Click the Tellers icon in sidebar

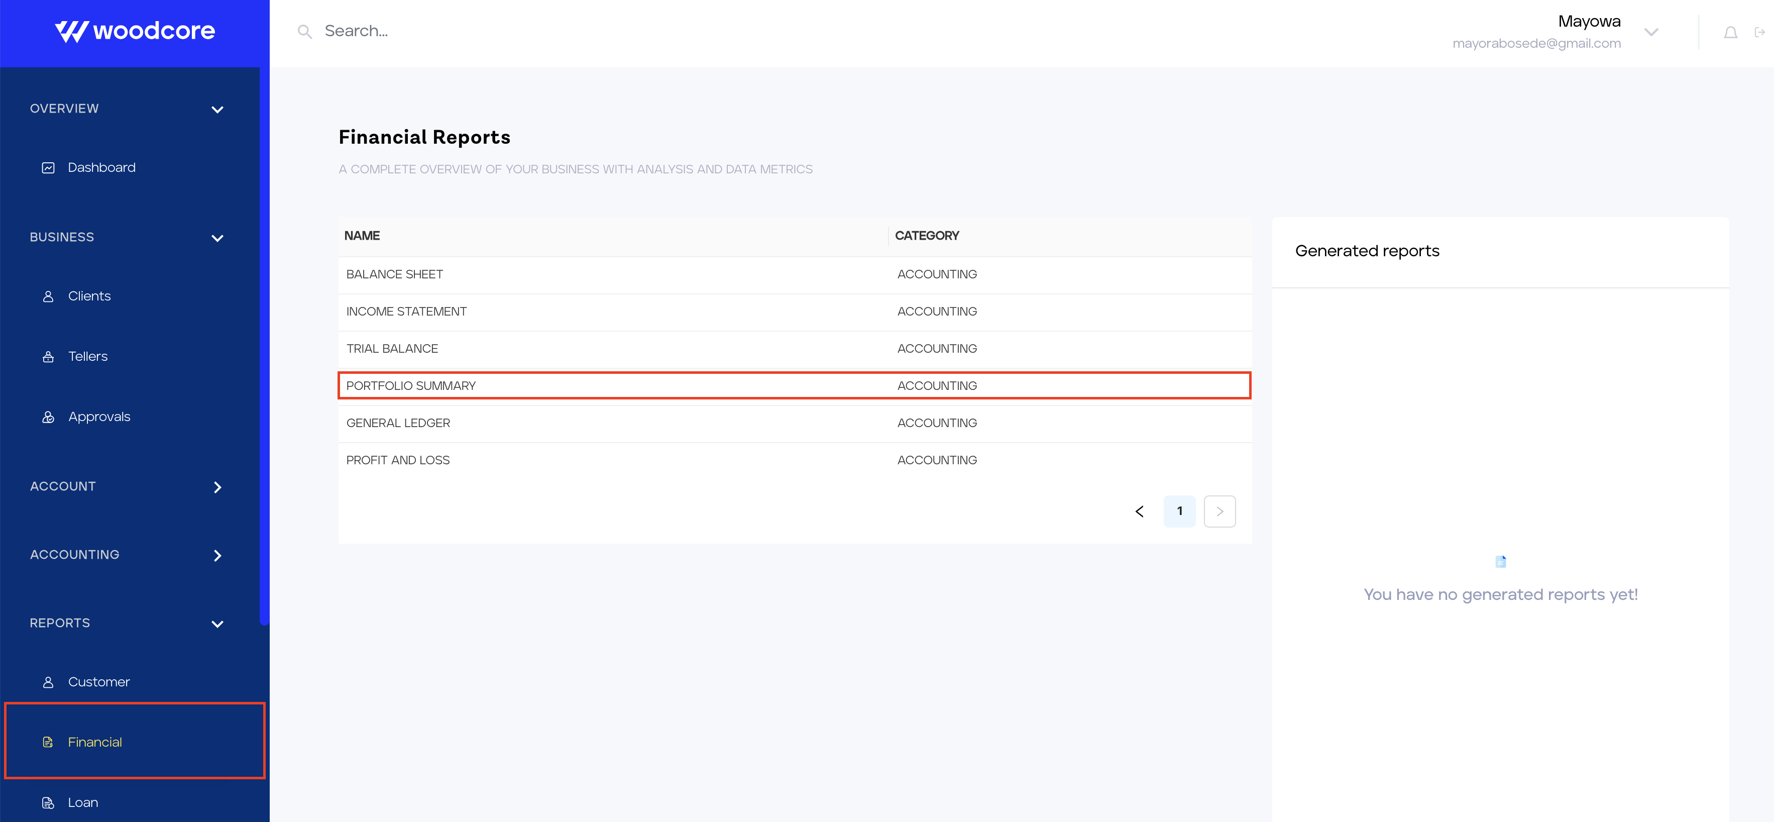[49, 356]
